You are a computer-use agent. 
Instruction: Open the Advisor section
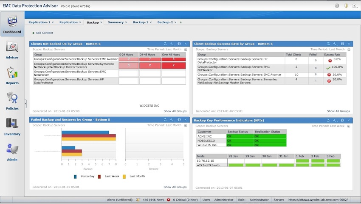coord(12,50)
